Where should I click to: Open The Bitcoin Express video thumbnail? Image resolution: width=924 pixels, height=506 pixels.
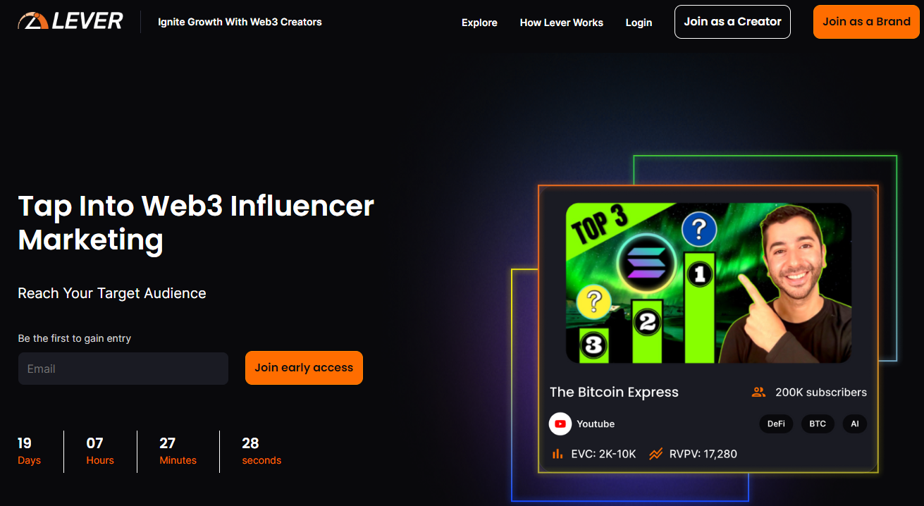point(708,283)
